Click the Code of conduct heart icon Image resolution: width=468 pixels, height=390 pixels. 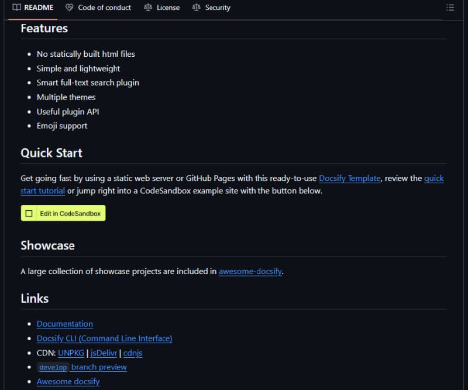coord(69,8)
